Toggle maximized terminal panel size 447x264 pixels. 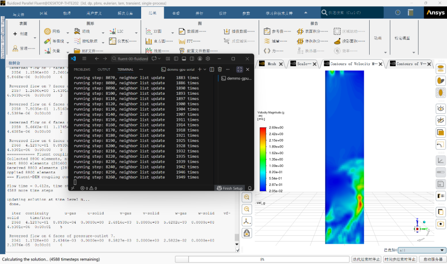point(239,70)
